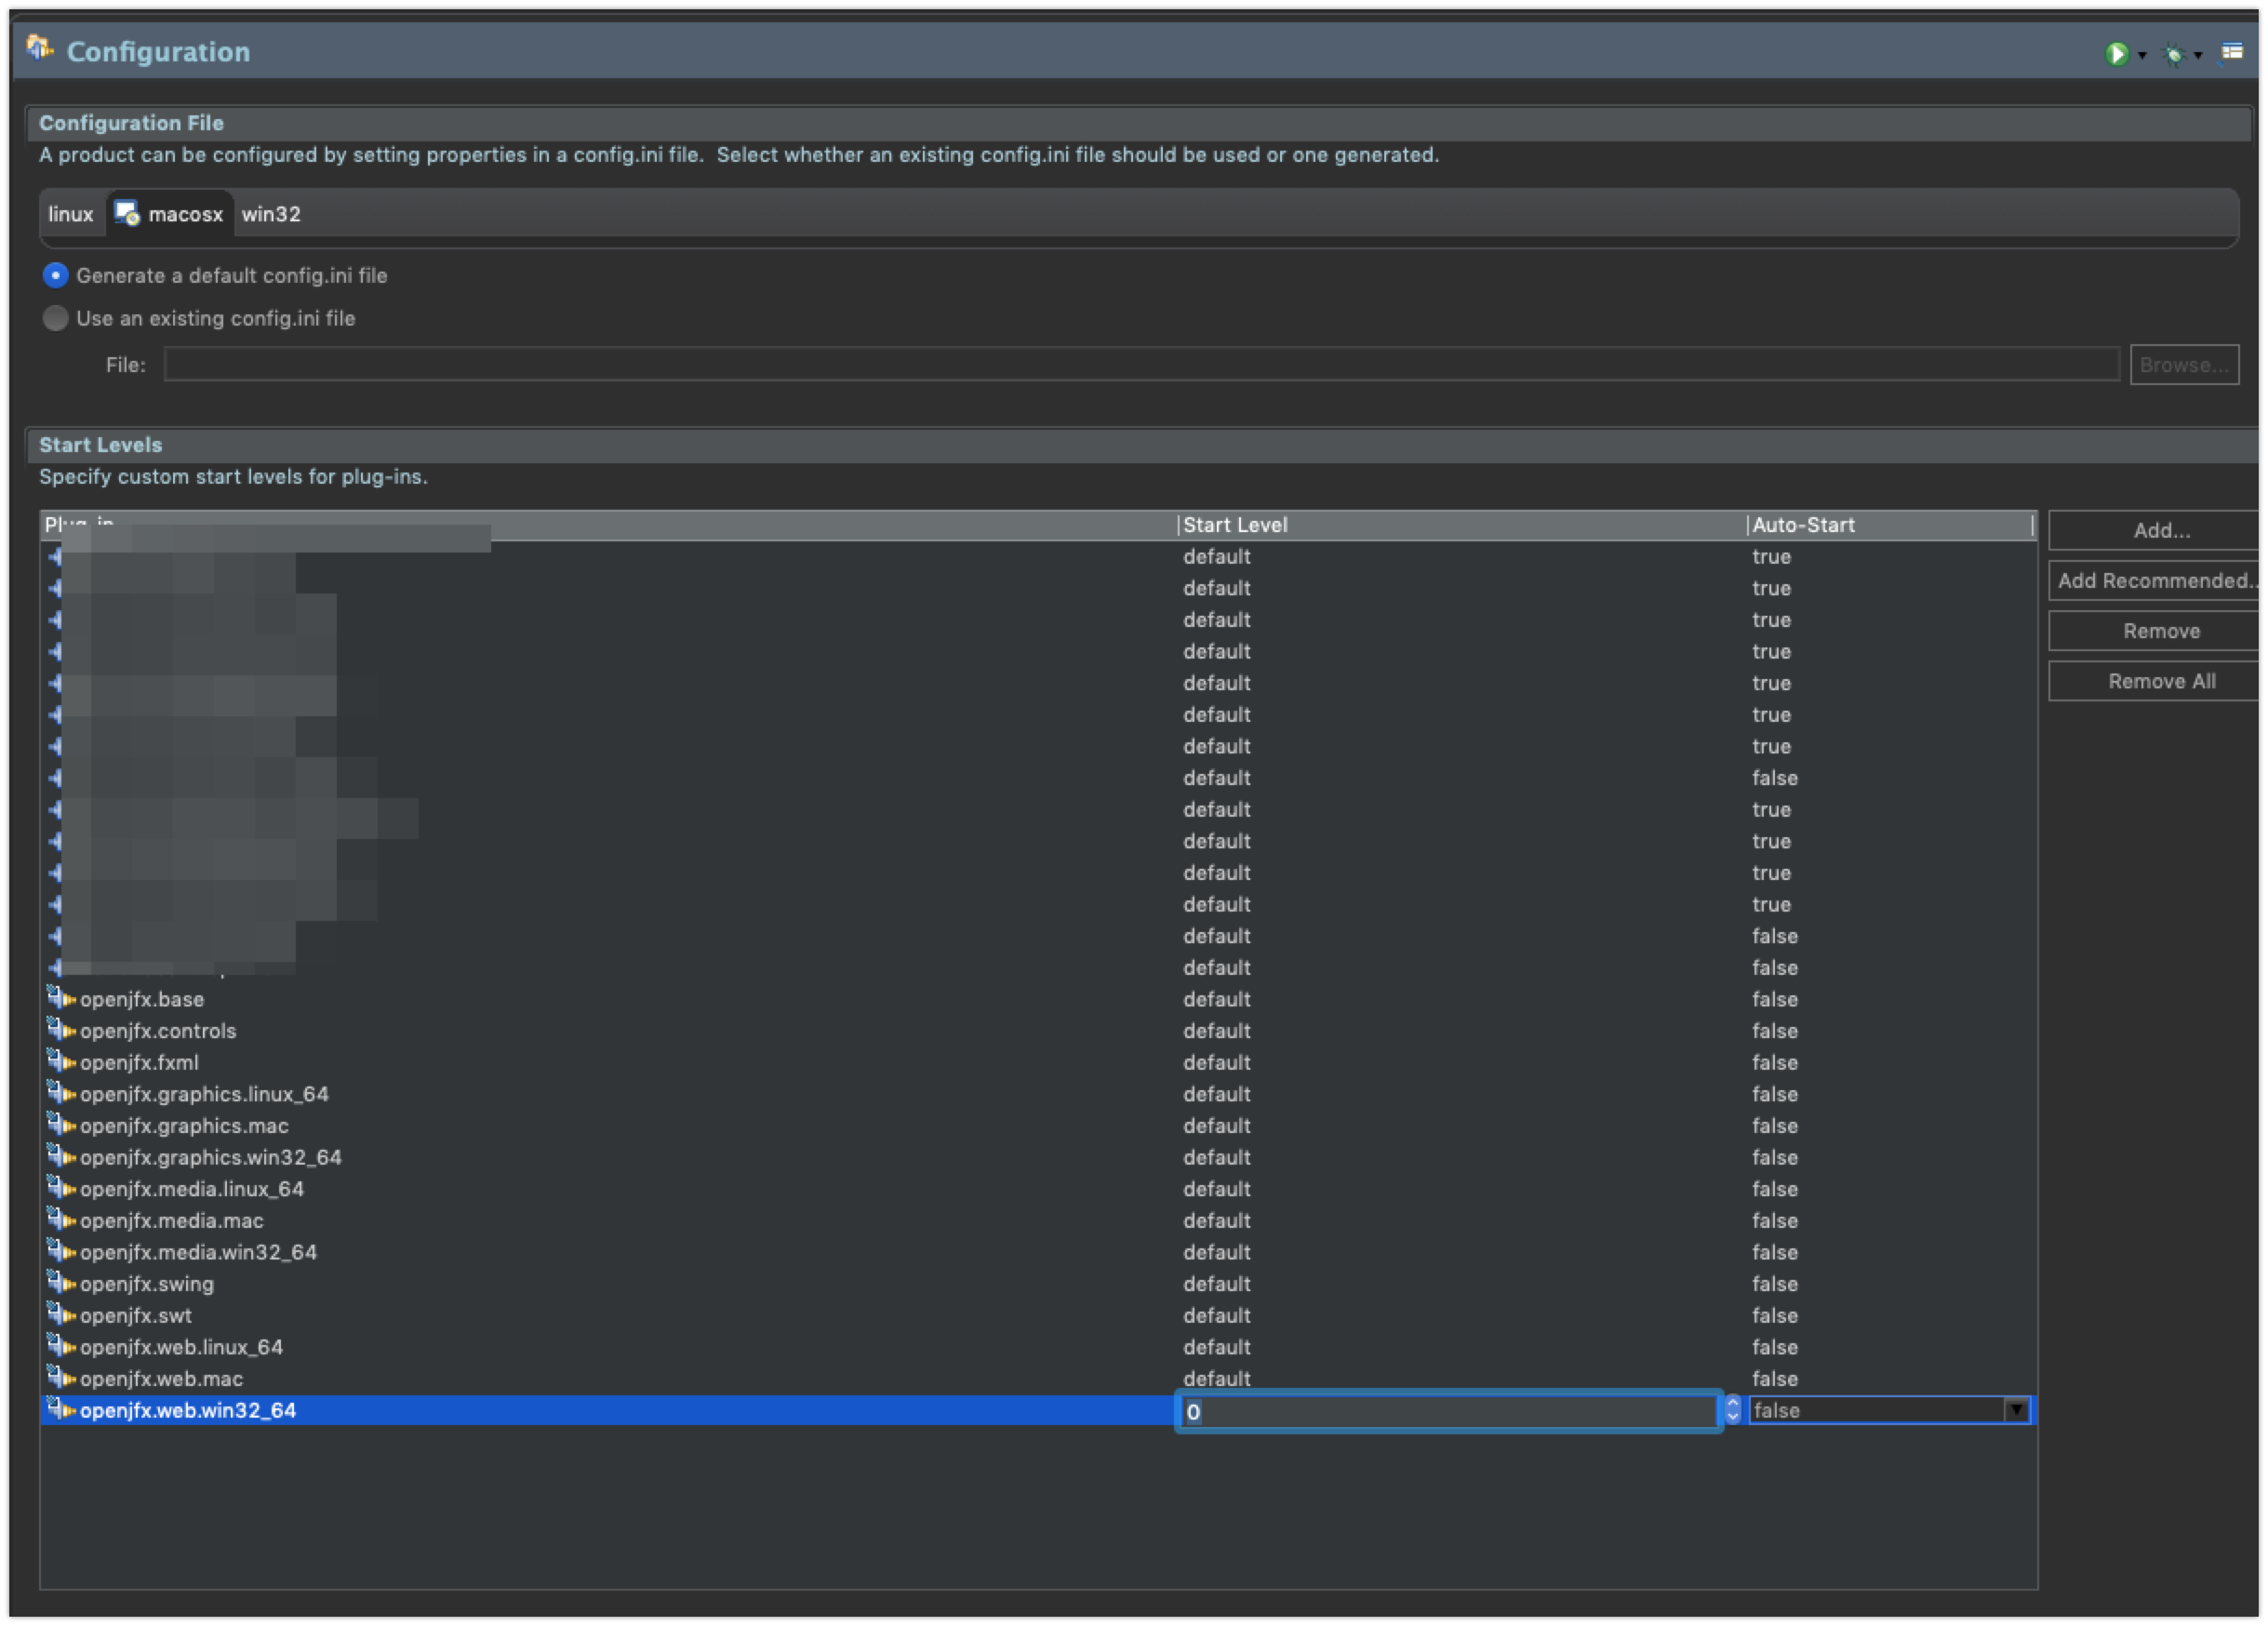Open dropdown arrow next to Debug icon
The image size is (2268, 1626).
[2198, 56]
